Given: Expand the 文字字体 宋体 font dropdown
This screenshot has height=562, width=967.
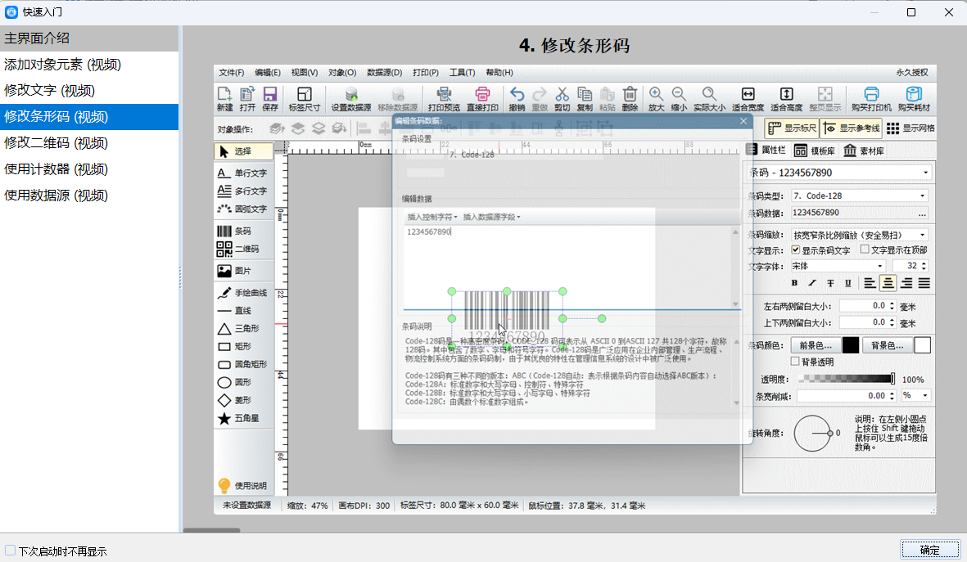Looking at the screenshot, I should [x=837, y=266].
